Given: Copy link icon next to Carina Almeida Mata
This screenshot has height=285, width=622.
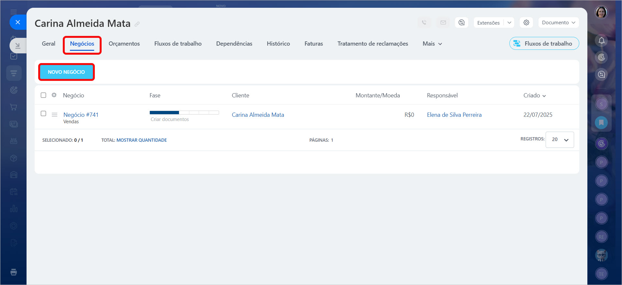Looking at the screenshot, I should click(x=137, y=24).
